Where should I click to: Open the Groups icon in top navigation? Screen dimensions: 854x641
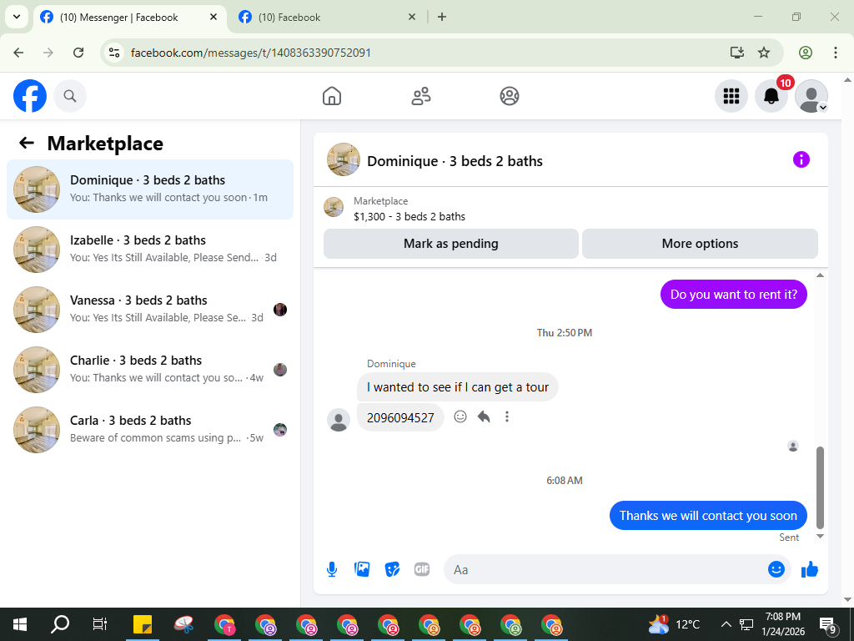510,96
